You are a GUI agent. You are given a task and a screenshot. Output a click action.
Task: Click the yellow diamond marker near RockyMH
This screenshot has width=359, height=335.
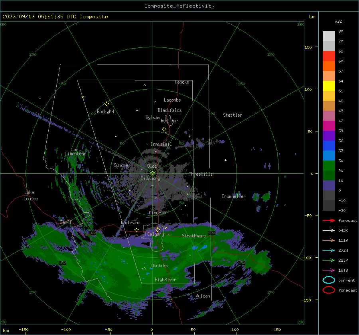(x=107, y=104)
